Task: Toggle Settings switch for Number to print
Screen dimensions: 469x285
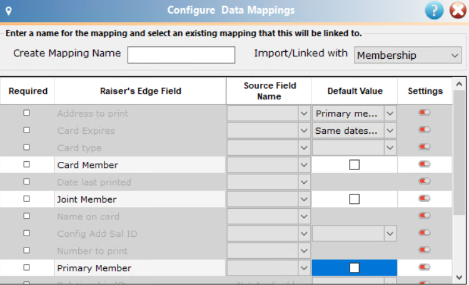Action: click(425, 250)
